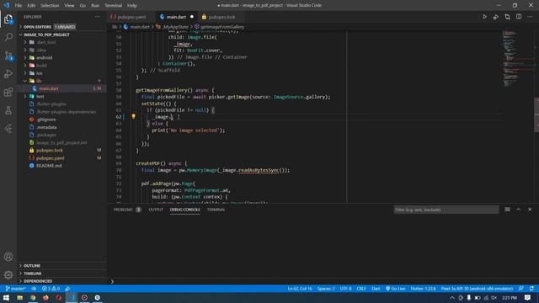Open Source Control view in activity bar
The height and width of the screenshot is (303, 539).
click(x=8, y=56)
